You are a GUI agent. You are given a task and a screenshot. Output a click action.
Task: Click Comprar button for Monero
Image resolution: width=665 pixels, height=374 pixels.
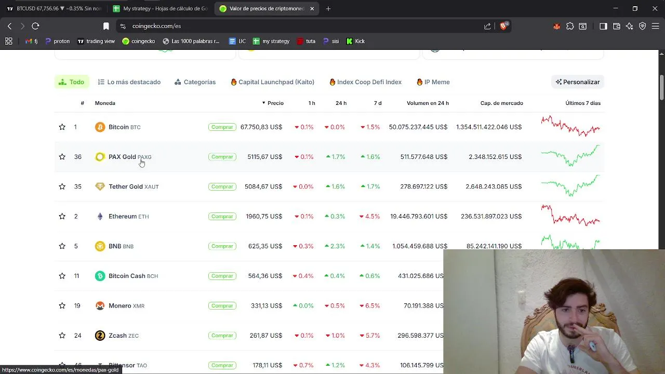pos(222,305)
